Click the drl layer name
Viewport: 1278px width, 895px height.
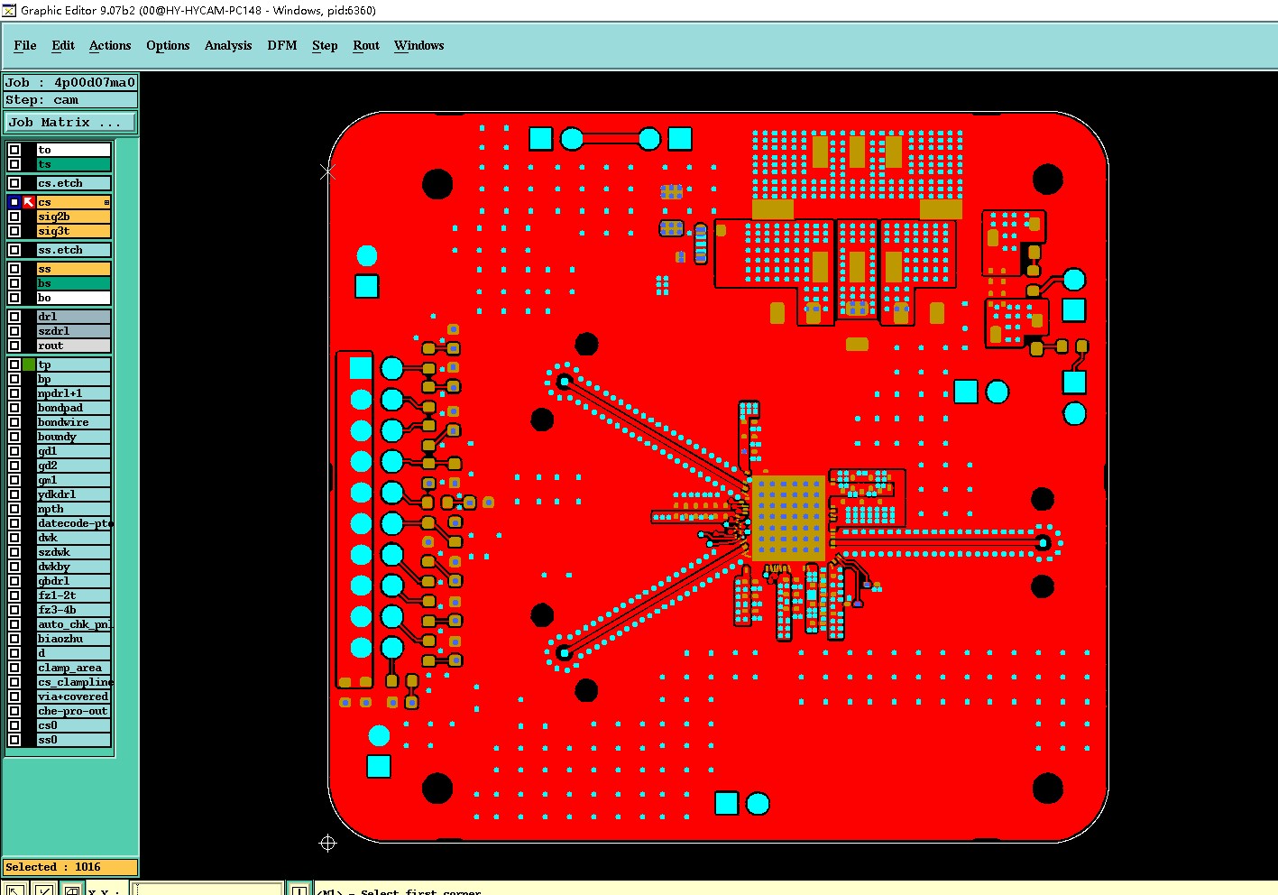click(74, 317)
